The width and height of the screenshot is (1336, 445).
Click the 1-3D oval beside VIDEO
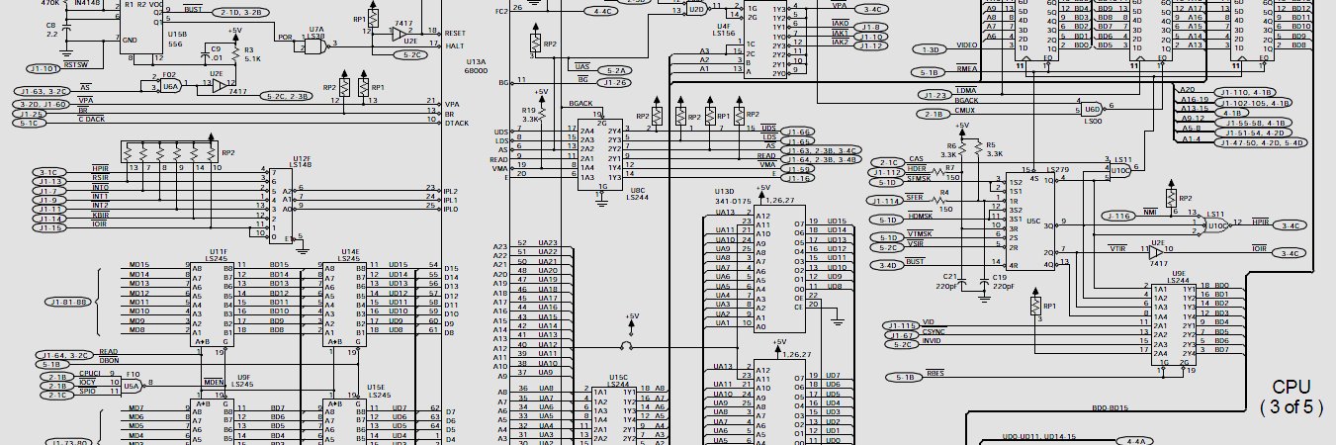coord(931,49)
